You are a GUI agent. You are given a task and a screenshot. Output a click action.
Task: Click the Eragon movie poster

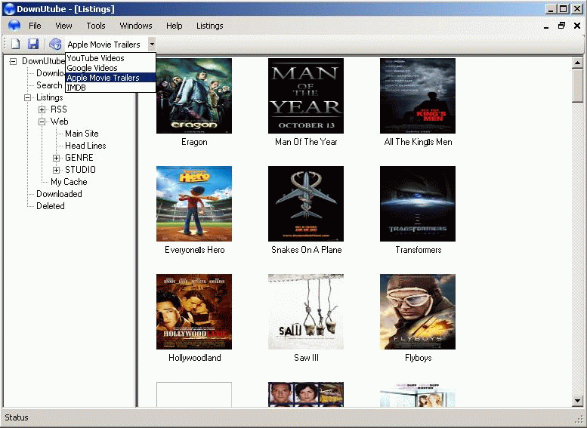(x=194, y=96)
